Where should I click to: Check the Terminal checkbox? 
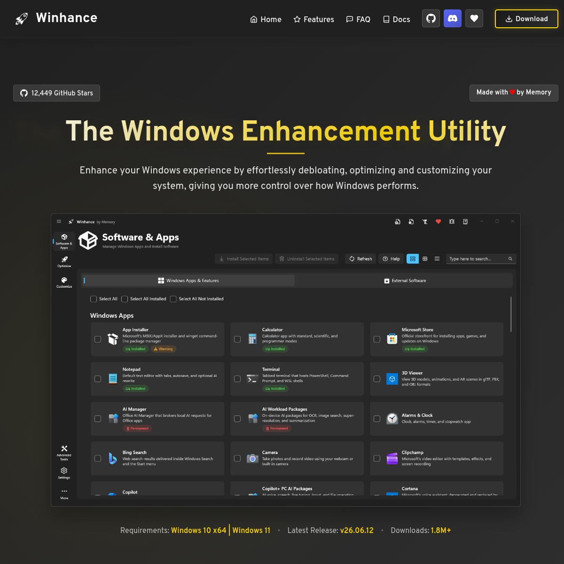[237, 379]
